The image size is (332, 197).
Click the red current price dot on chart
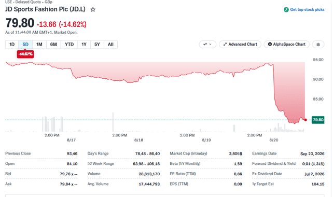[306, 120]
